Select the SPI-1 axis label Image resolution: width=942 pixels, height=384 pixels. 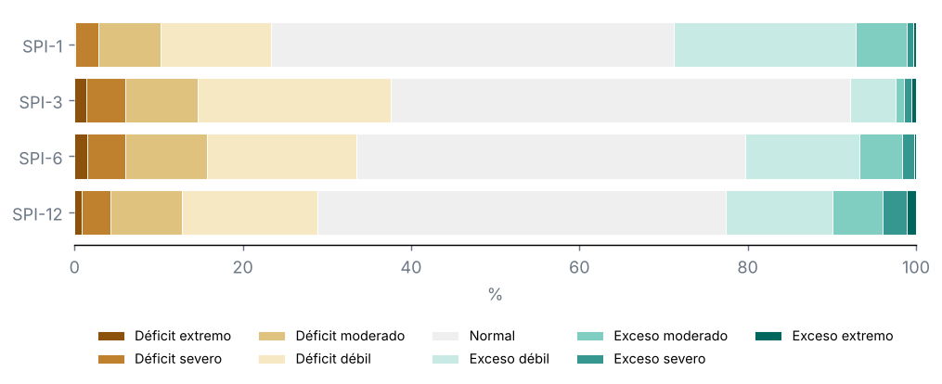[43, 46]
